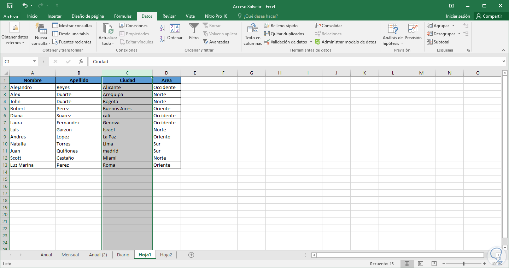Open Agrupar dropdown arrow
The height and width of the screenshot is (268, 509).
click(x=454, y=25)
